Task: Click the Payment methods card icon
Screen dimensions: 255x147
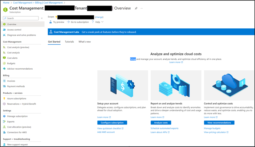Action: tap(4, 86)
